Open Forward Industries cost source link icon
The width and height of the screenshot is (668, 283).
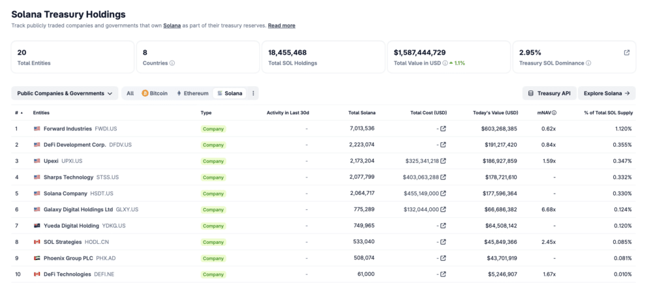[x=443, y=128]
